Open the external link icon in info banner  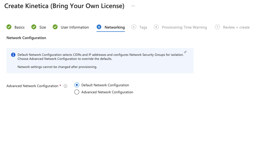185,52
